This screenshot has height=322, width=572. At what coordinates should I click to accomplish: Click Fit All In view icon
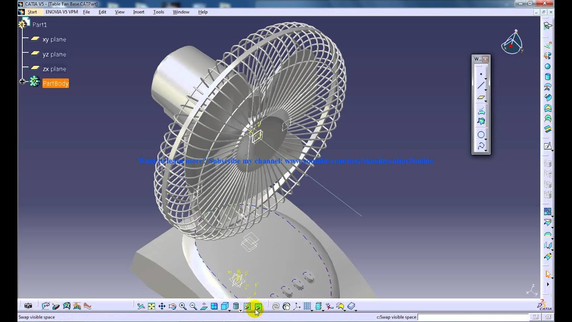click(151, 306)
